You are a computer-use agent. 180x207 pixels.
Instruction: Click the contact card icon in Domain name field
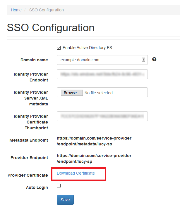coord(143,60)
